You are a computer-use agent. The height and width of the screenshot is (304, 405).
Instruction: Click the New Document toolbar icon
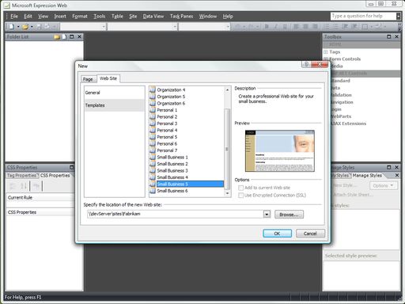coord(12,26)
